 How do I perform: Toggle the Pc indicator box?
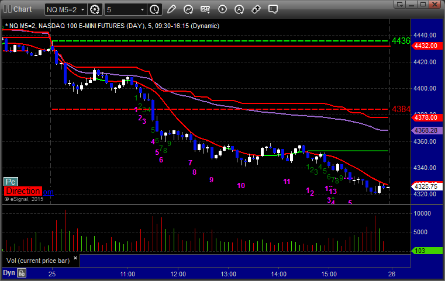coord(11,182)
